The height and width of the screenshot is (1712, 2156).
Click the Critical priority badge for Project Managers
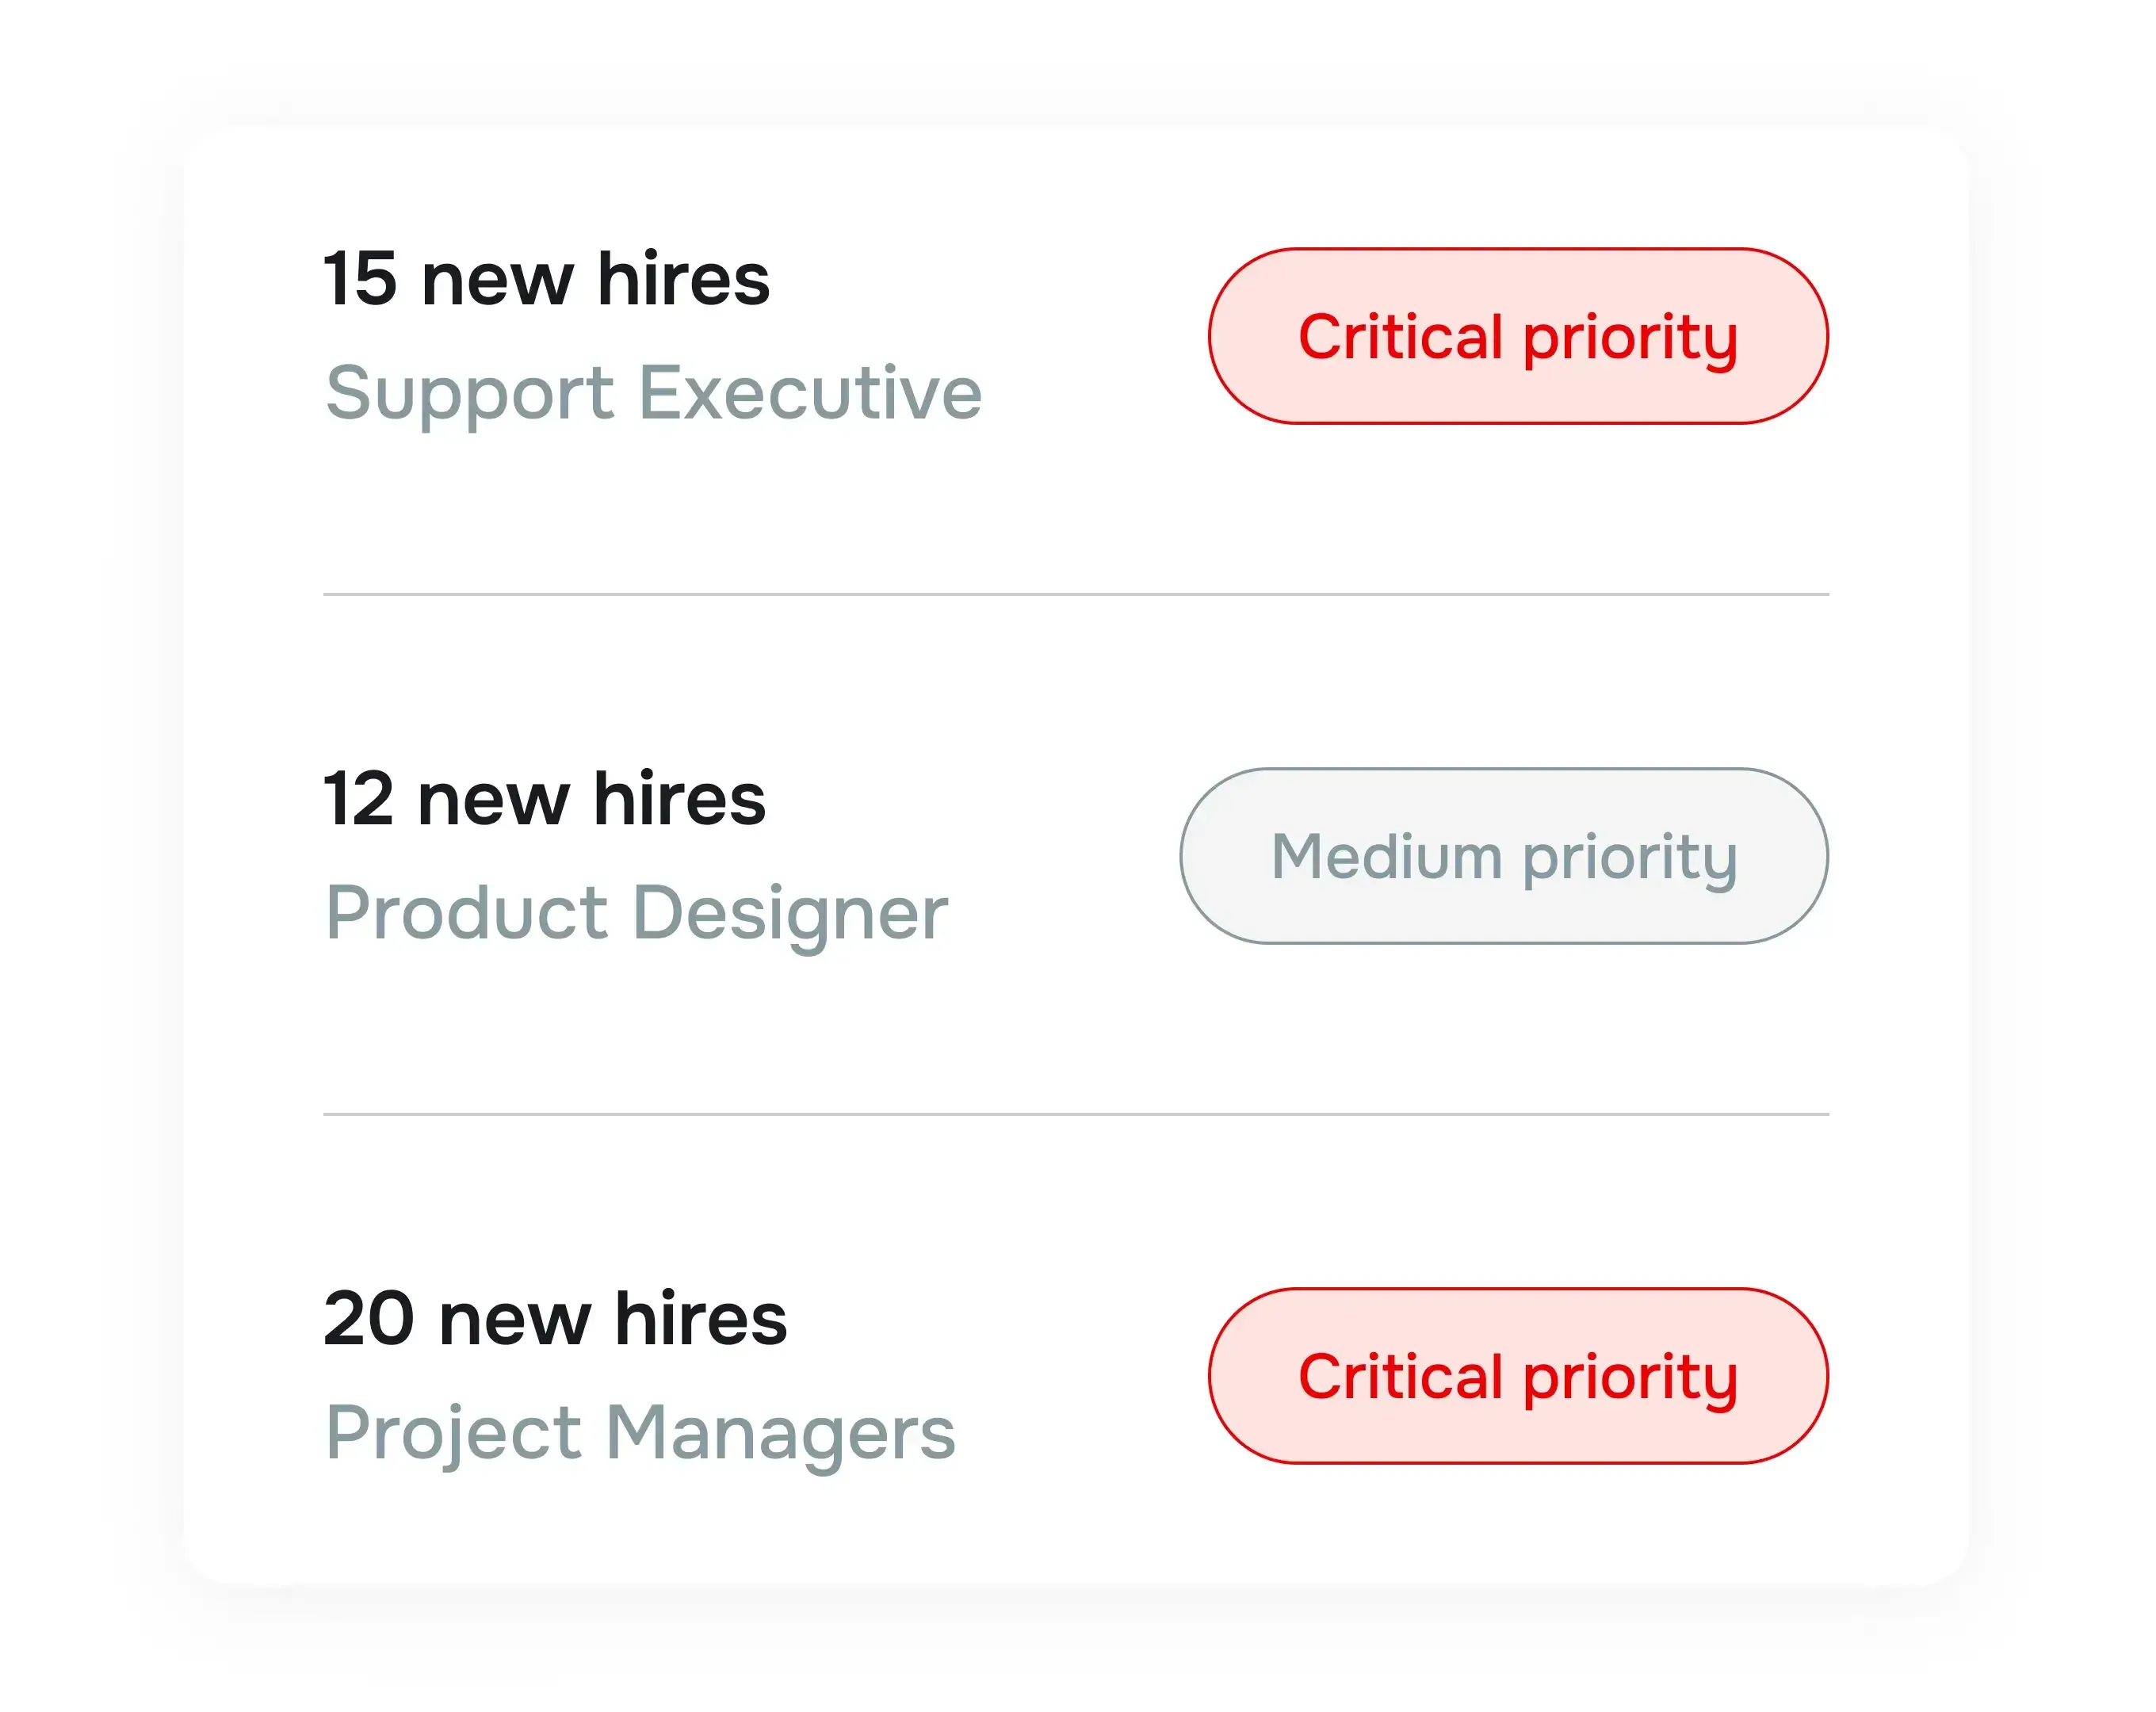1518,1377
